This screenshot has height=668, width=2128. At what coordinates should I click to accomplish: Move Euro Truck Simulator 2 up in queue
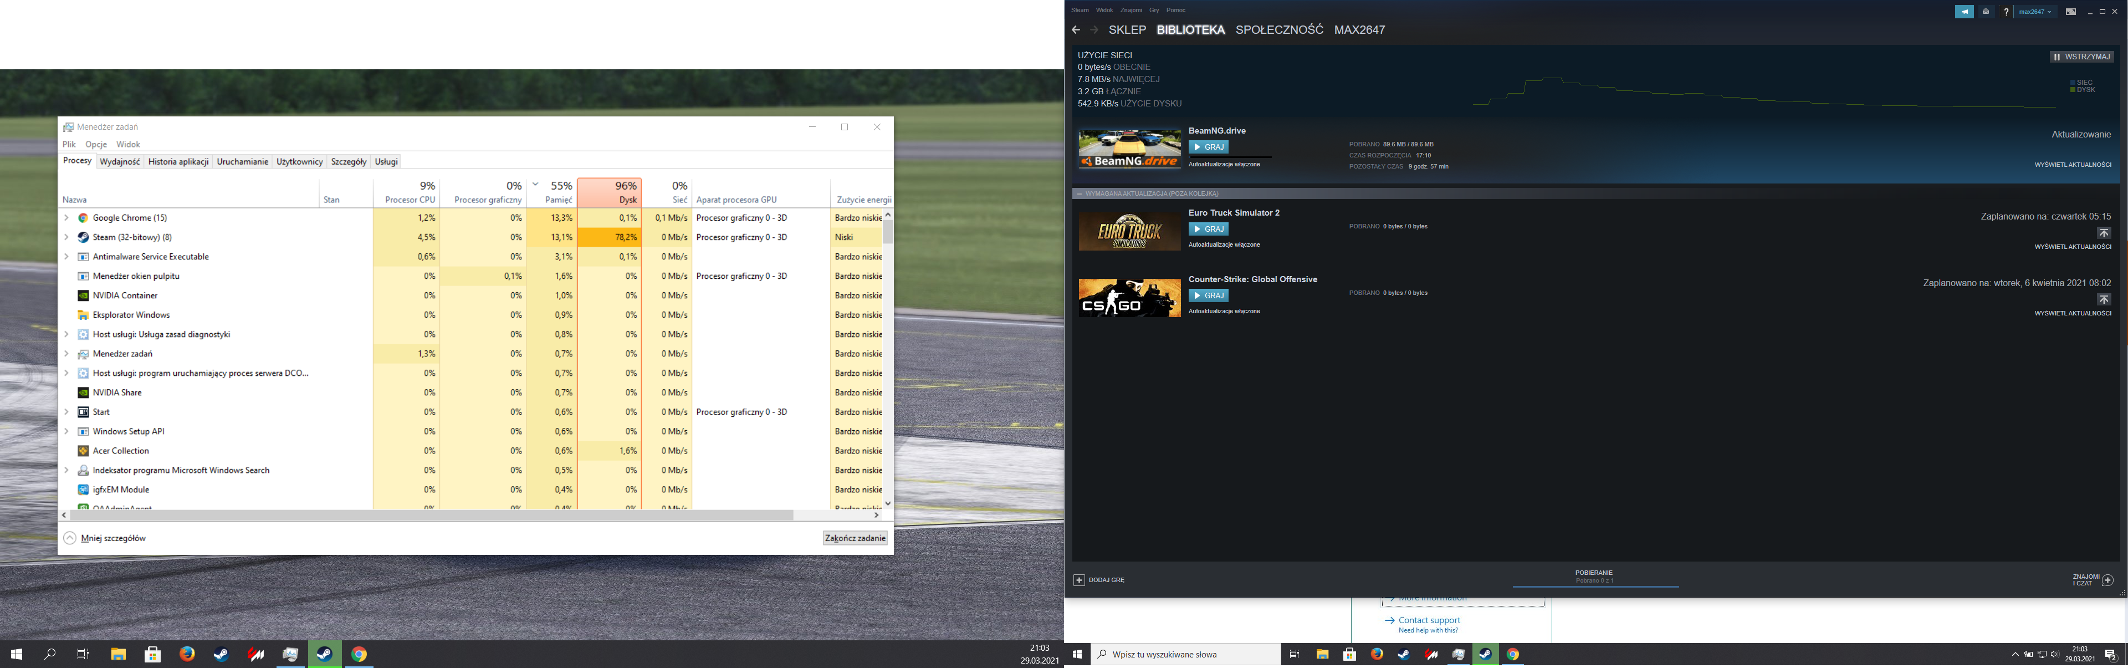[2104, 233]
